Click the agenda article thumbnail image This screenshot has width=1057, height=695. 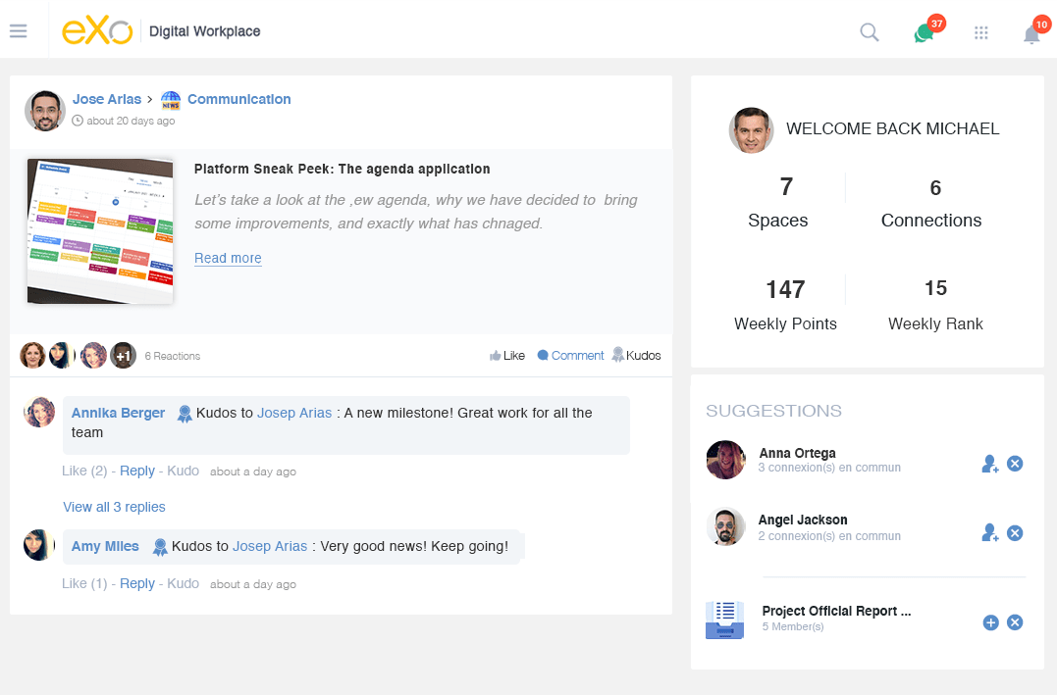click(99, 230)
